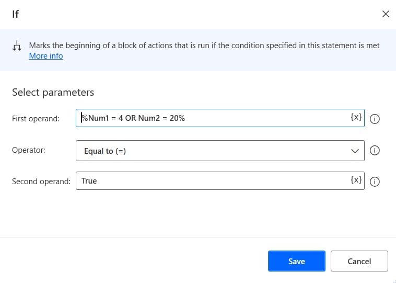Close the If dialog
This screenshot has height=283, width=396.
click(x=386, y=14)
